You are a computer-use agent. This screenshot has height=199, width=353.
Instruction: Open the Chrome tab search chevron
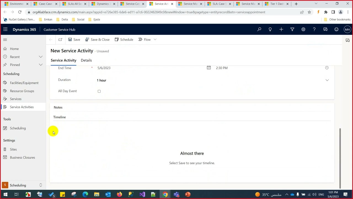[x=316, y=4]
